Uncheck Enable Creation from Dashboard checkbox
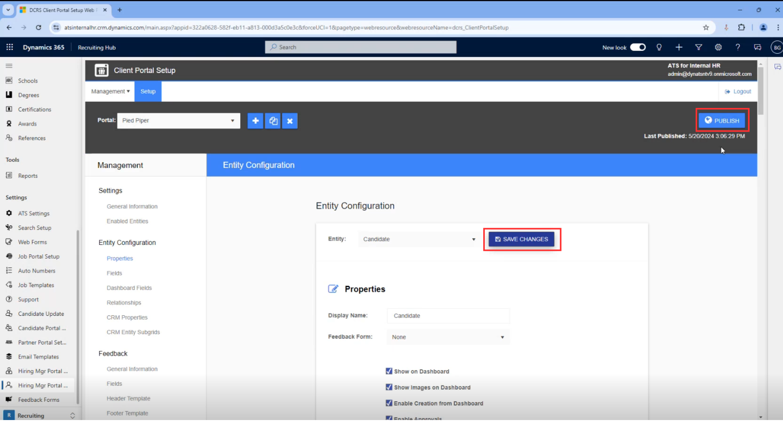The height and width of the screenshot is (440, 783). (389, 403)
